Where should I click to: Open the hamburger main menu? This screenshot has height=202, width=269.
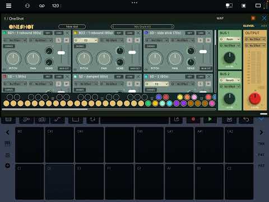8,6
